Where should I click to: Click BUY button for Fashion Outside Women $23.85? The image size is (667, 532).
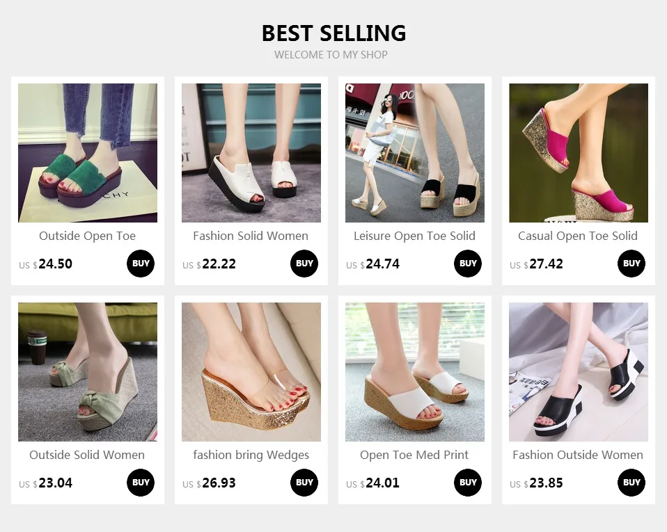(631, 483)
